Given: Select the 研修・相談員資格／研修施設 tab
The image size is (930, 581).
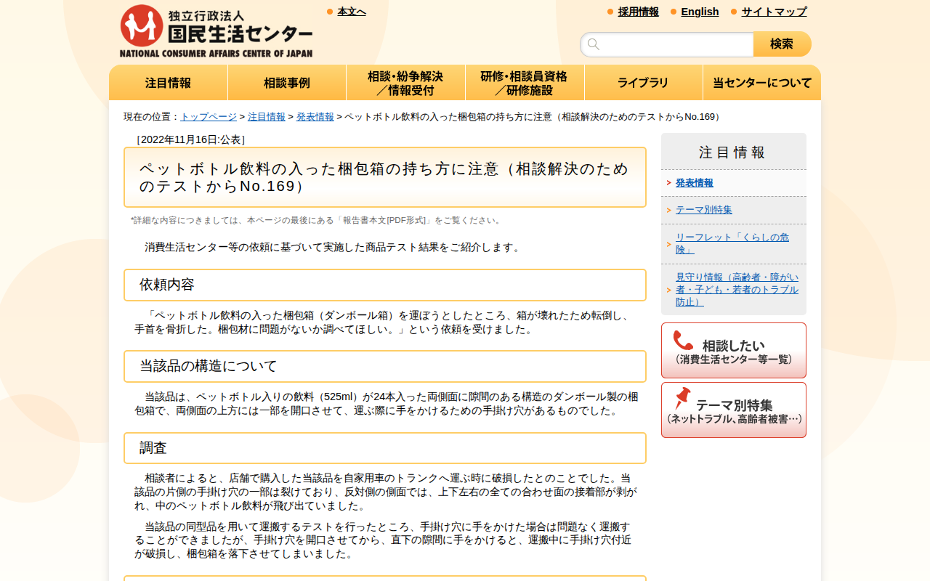Looking at the screenshot, I should 524,82.
